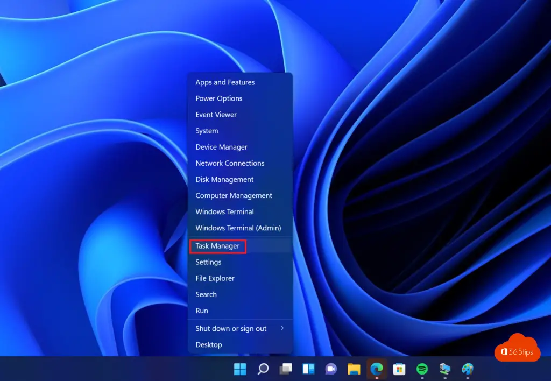Image resolution: width=551 pixels, height=381 pixels.
Task: Open Device Manager from the menu
Action: pos(221,147)
